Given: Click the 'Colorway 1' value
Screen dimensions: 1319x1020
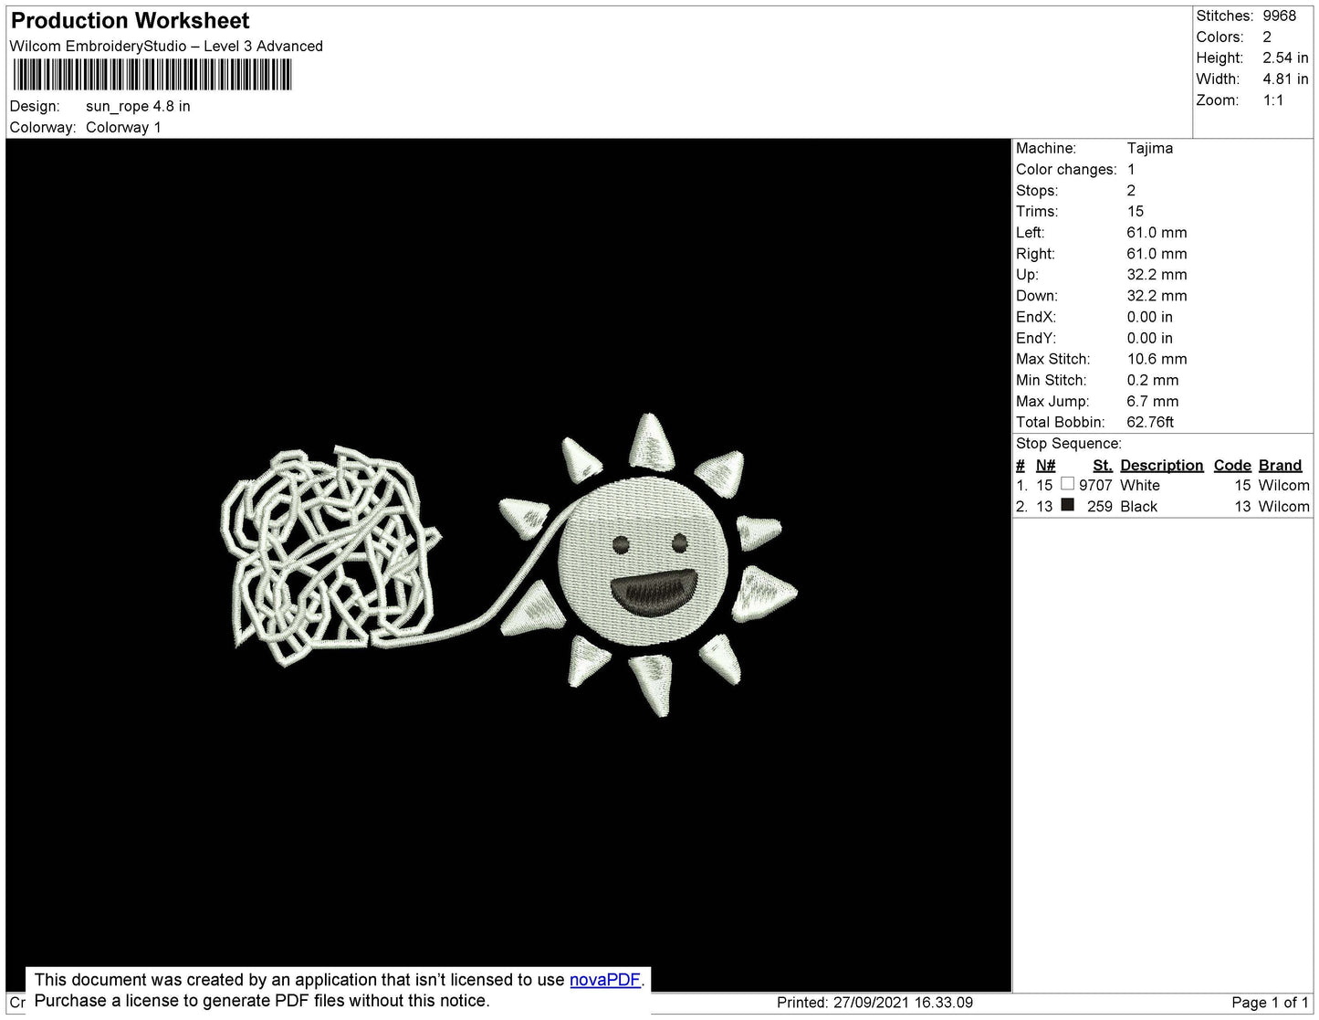Looking at the screenshot, I should 123,128.
